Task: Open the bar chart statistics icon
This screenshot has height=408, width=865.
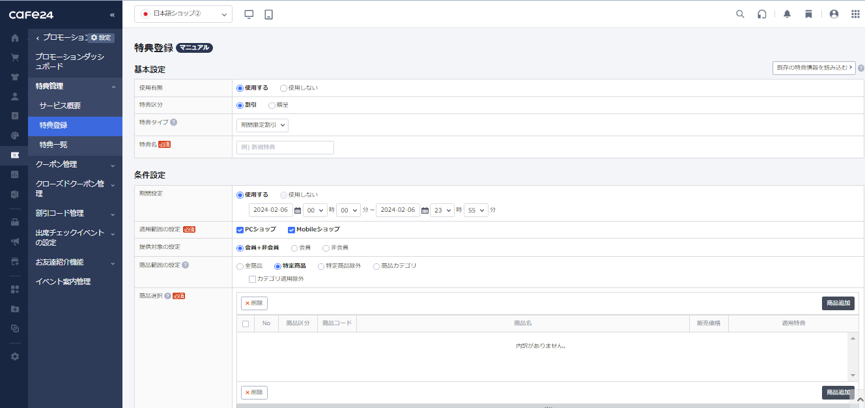Action: pyautogui.click(x=14, y=174)
